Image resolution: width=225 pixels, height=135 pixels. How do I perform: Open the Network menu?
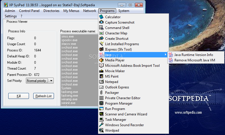pyautogui.click(x=90, y=11)
